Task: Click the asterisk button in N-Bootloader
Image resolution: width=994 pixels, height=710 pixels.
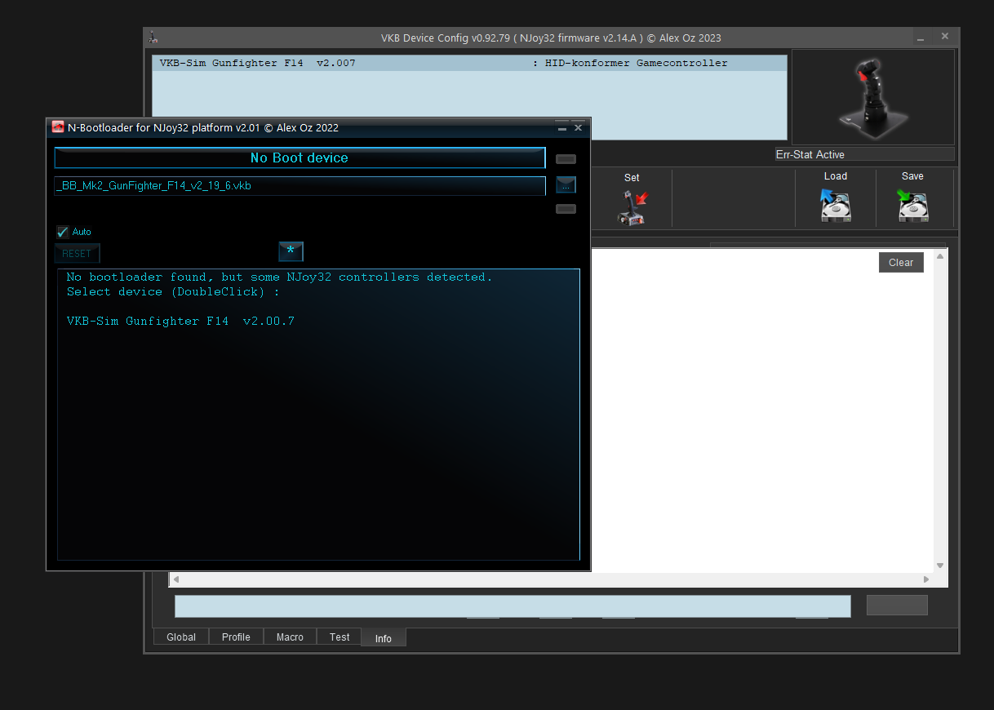Action: coord(291,252)
